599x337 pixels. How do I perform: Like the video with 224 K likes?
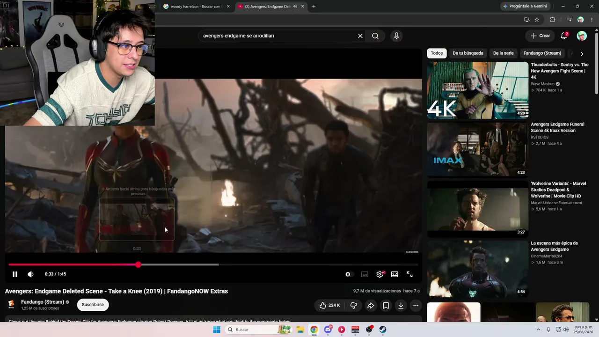(x=329, y=305)
